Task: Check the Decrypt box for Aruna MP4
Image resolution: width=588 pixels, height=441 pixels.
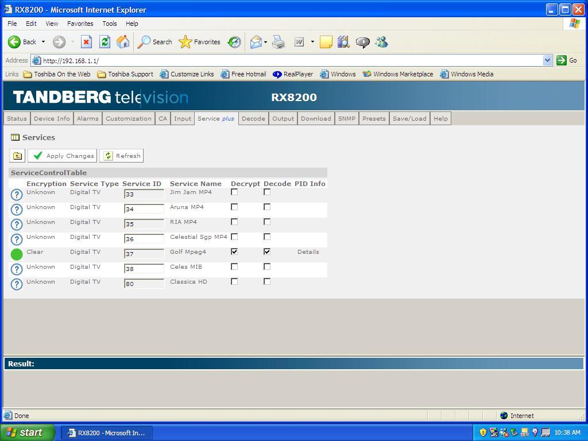Action: [234, 207]
